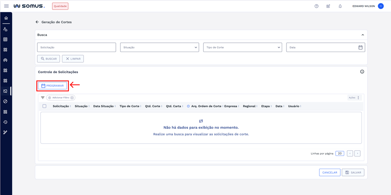Open the hamburger menu
Viewport: 391px width, 195px height.
pos(6,6)
